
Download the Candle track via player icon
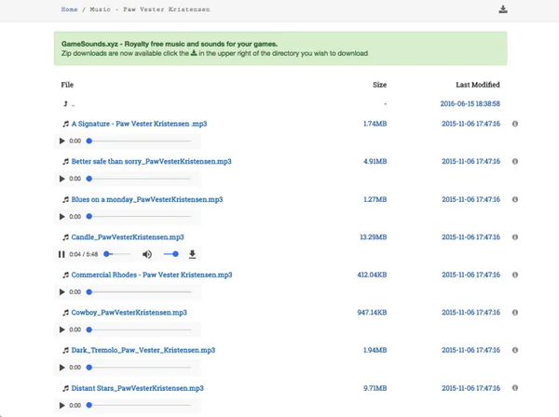(193, 254)
